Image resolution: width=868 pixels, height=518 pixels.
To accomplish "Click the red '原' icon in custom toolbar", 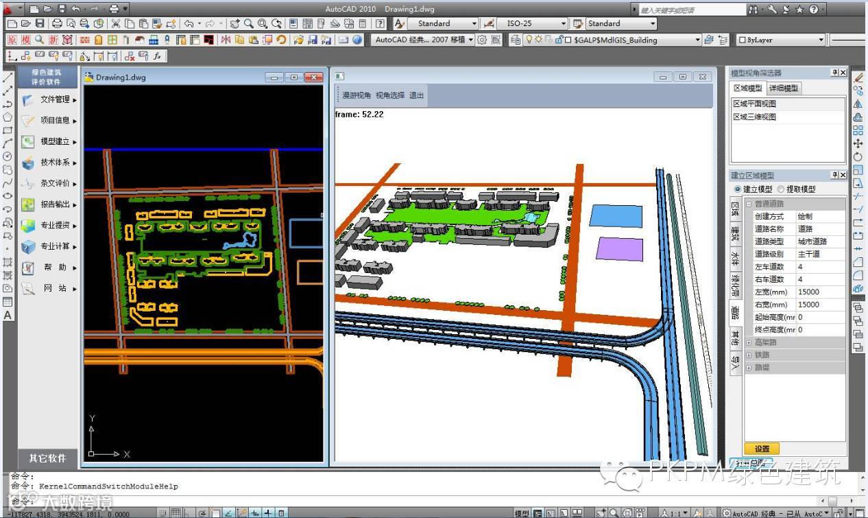I will 12,40.
